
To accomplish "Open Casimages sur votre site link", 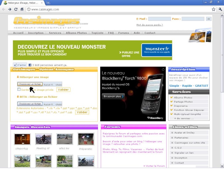I will [x=190, y=143].
